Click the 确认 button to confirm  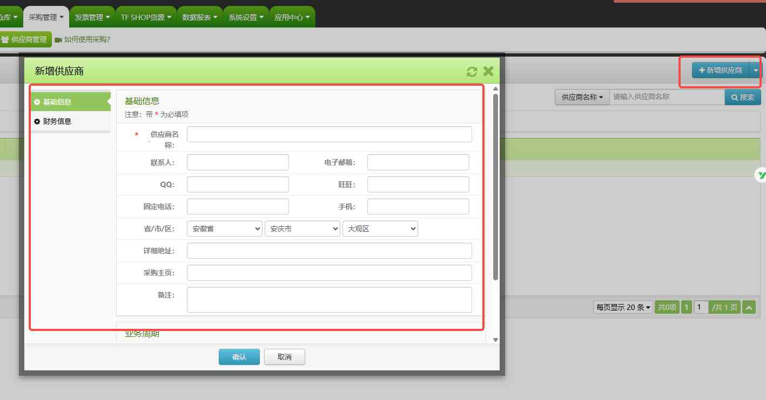pos(239,356)
